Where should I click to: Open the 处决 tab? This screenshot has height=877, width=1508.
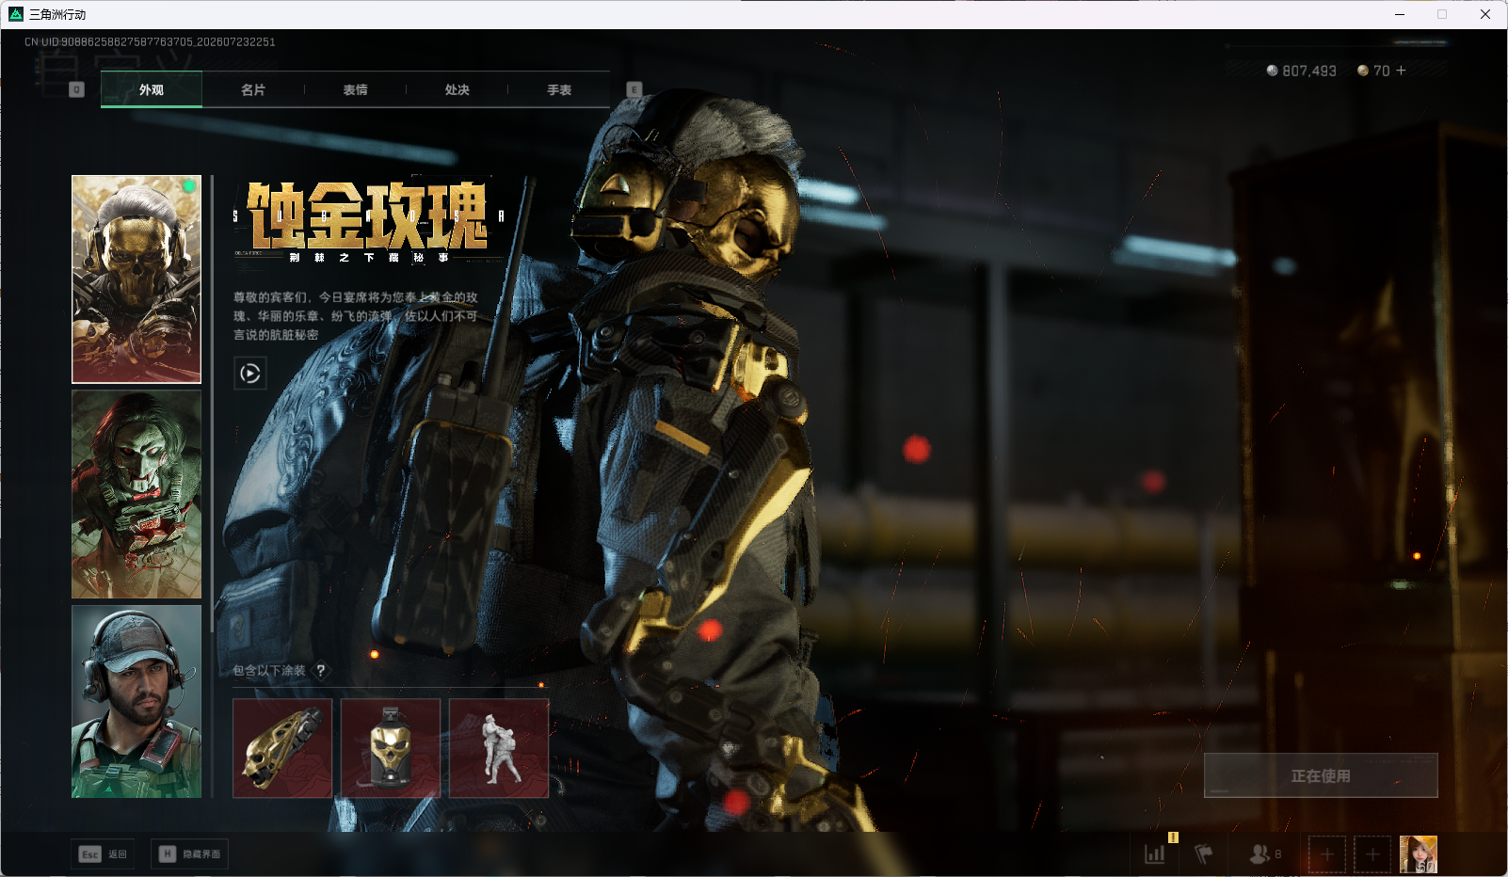(x=457, y=89)
